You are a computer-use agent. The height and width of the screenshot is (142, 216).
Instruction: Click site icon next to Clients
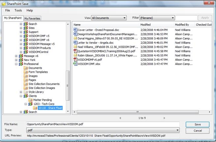tap(26, 96)
